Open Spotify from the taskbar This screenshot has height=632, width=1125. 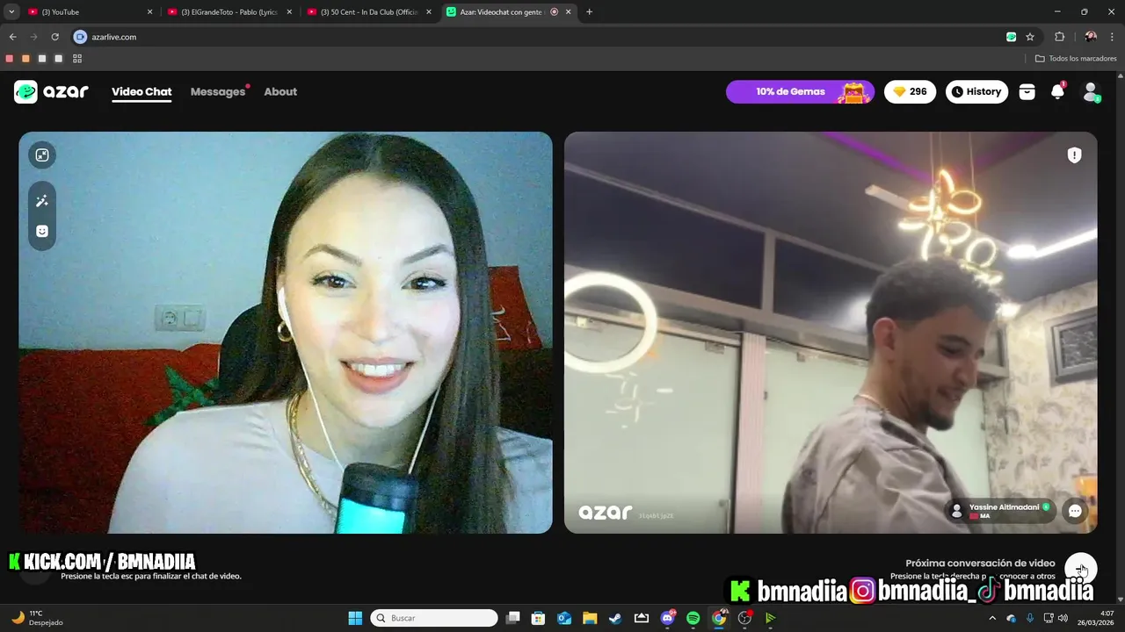693,618
